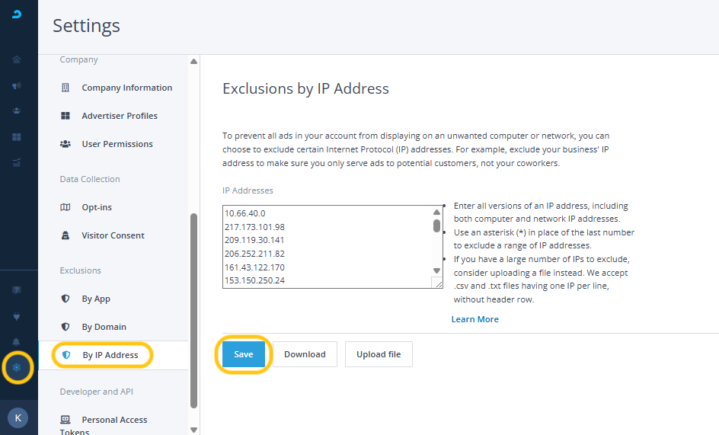Screen dimensions: 719x435
Task: Save the IP address exclusions
Action: tap(244, 354)
